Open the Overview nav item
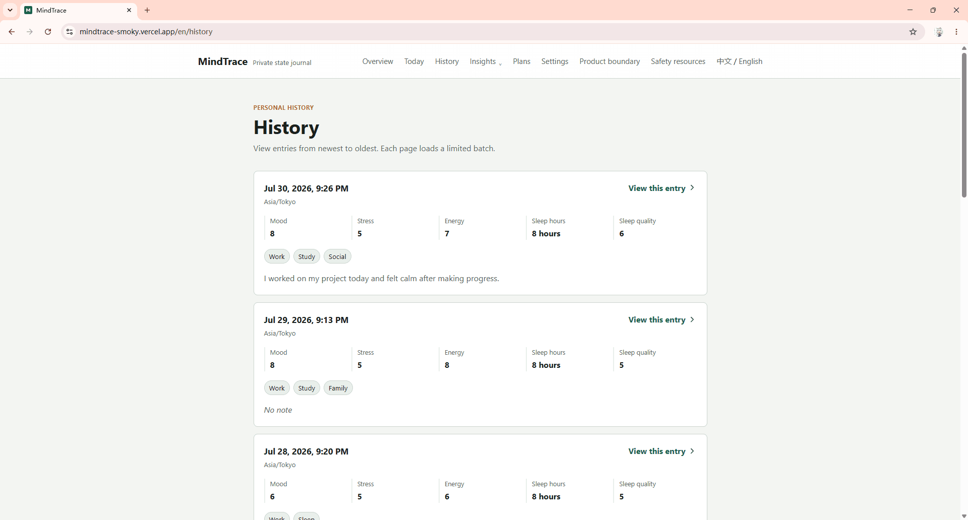Image resolution: width=968 pixels, height=520 pixels. click(378, 61)
